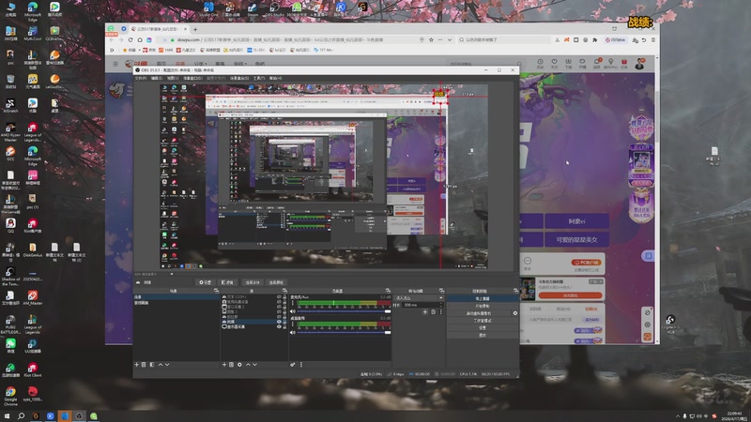Screen dimensions: 751x422
Task: Open advanced audio properties in mixer toolbar
Action: [x=293, y=365]
